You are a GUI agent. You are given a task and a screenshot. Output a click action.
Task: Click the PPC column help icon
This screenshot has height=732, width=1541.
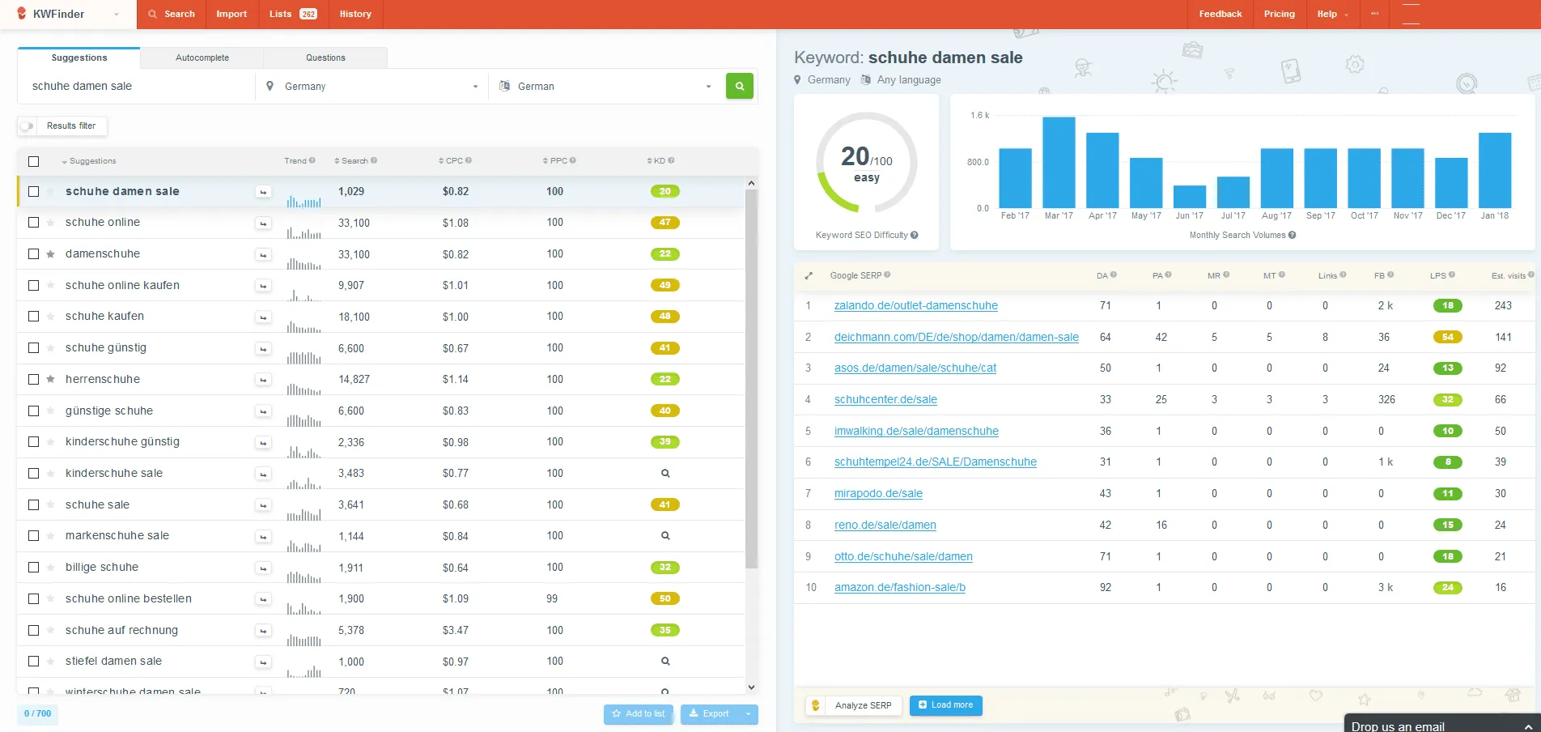pyautogui.click(x=573, y=160)
